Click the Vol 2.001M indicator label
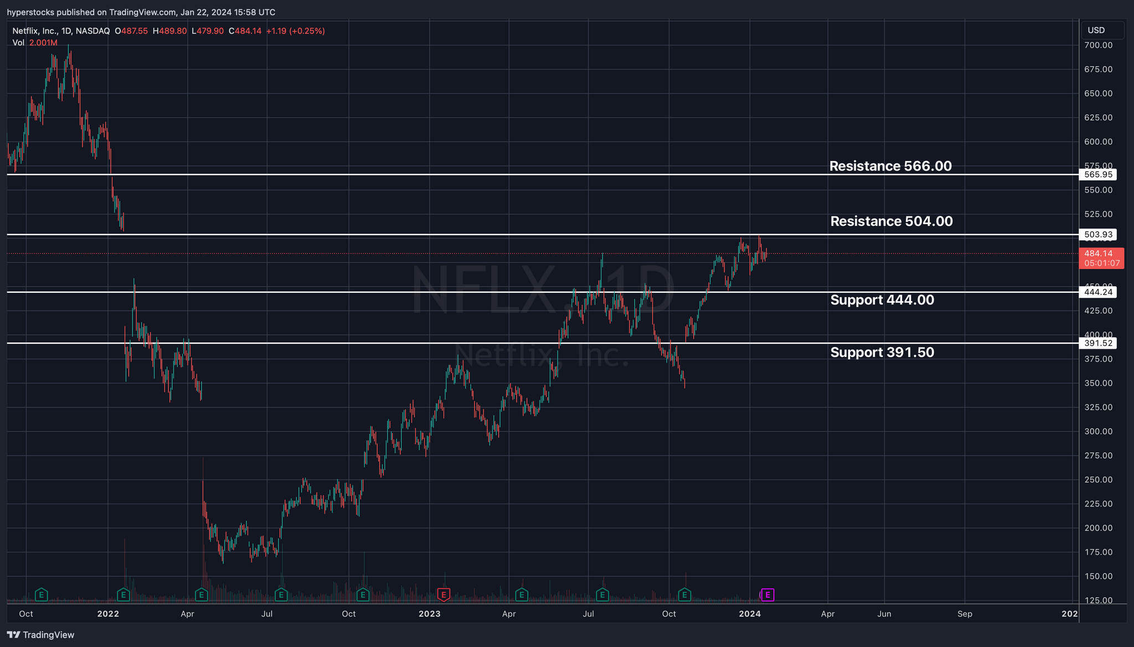Screen dimensions: 1134x647 34,43
